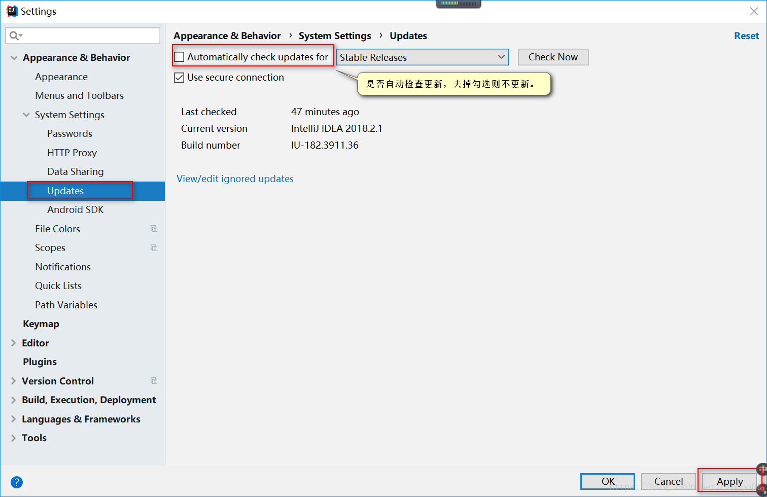Close the Settings dialog window
This screenshot has height=497, width=767.
pyautogui.click(x=754, y=11)
